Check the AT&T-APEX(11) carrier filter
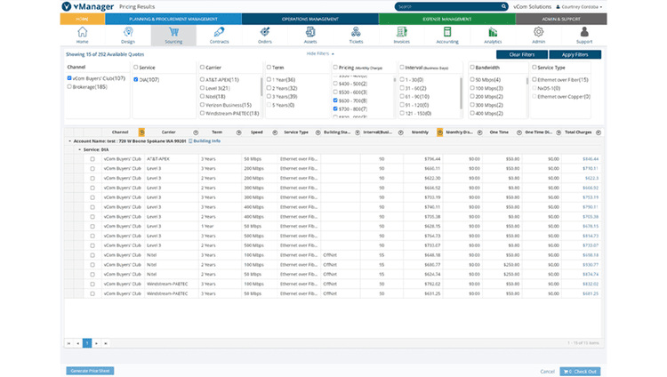 202,79
